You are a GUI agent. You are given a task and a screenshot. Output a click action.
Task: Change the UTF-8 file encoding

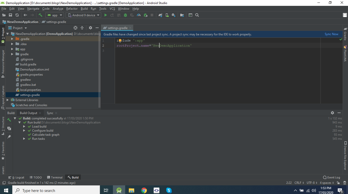coord(312,183)
